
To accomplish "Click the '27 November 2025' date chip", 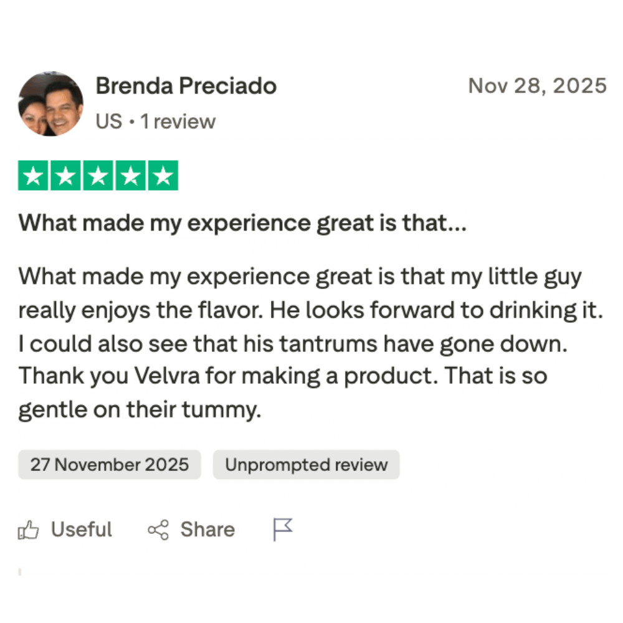I will click(x=110, y=465).
